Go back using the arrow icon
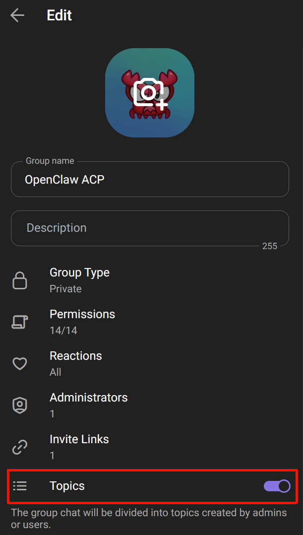 (17, 15)
